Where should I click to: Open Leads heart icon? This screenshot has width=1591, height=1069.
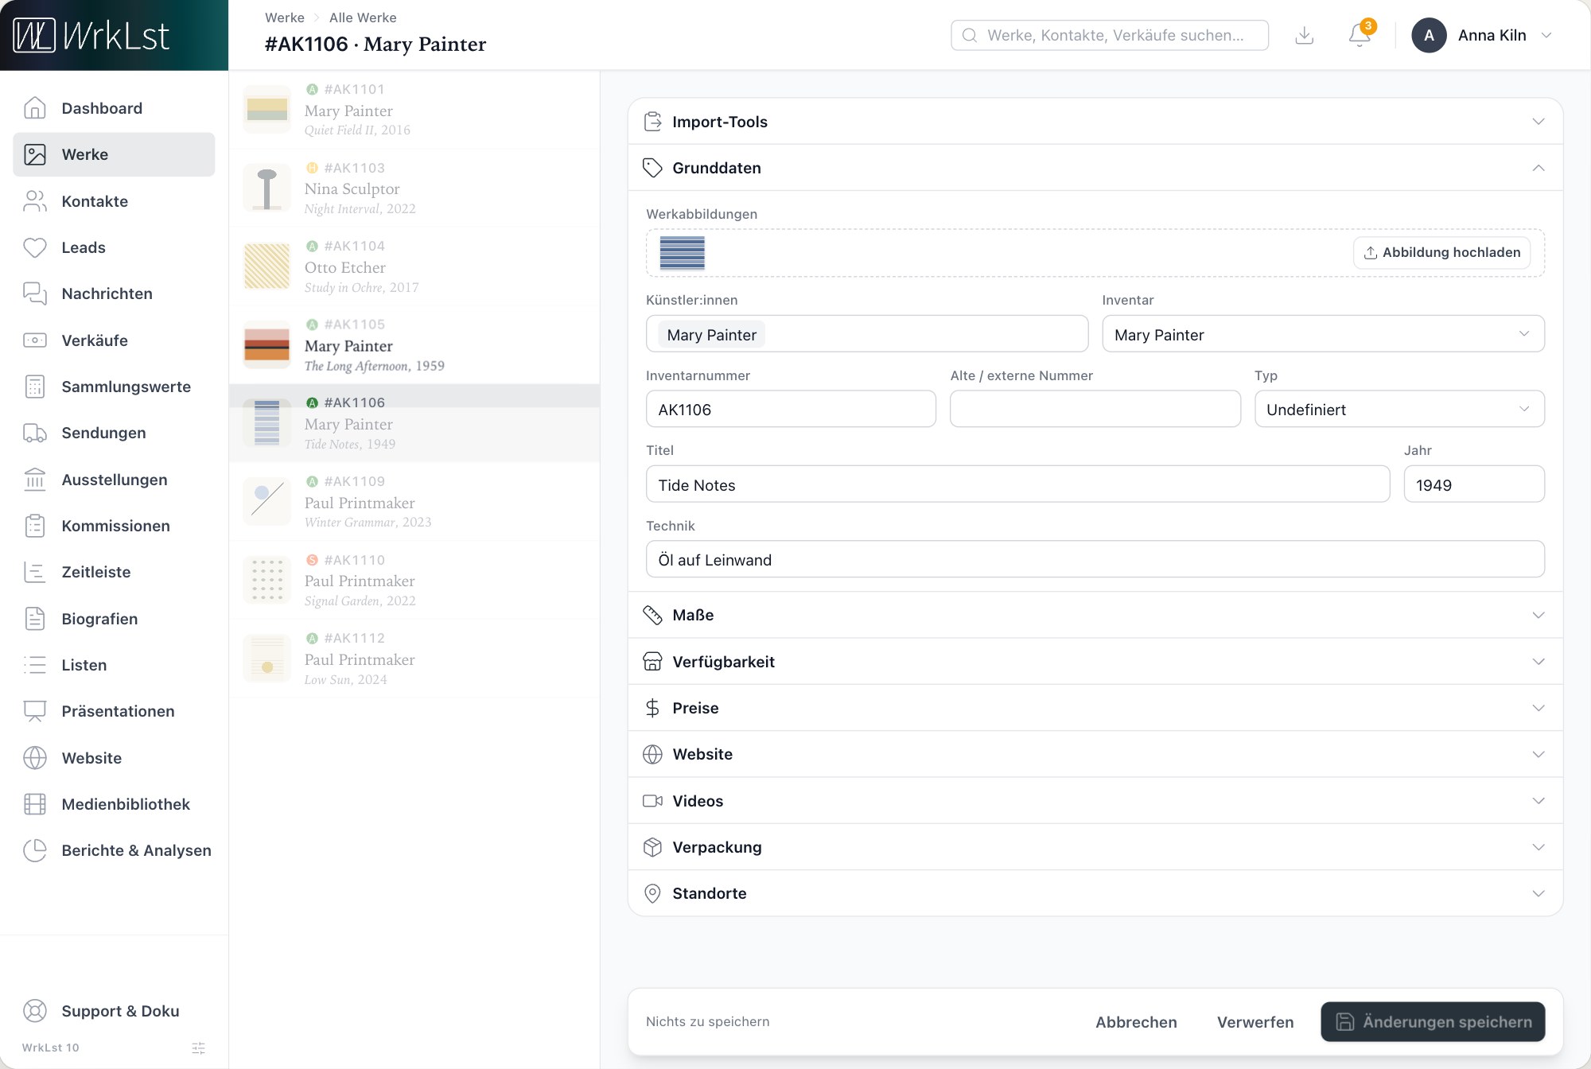pos(35,247)
